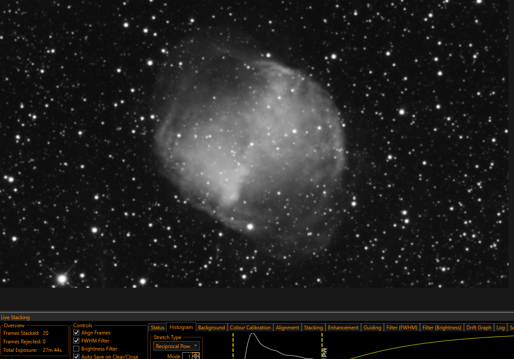Viewport: 514px width, 359px height.
Task: Click the Live Stacking panel title
Action: coord(15,317)
